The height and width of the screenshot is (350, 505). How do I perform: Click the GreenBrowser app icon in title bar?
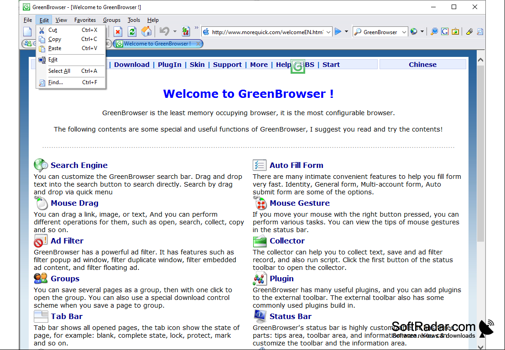point(26,7)
